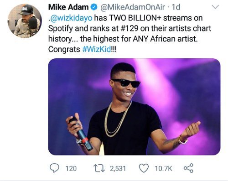
Task: Click the blue verified badge beside Mike Adam
Action: coord(94,7)
